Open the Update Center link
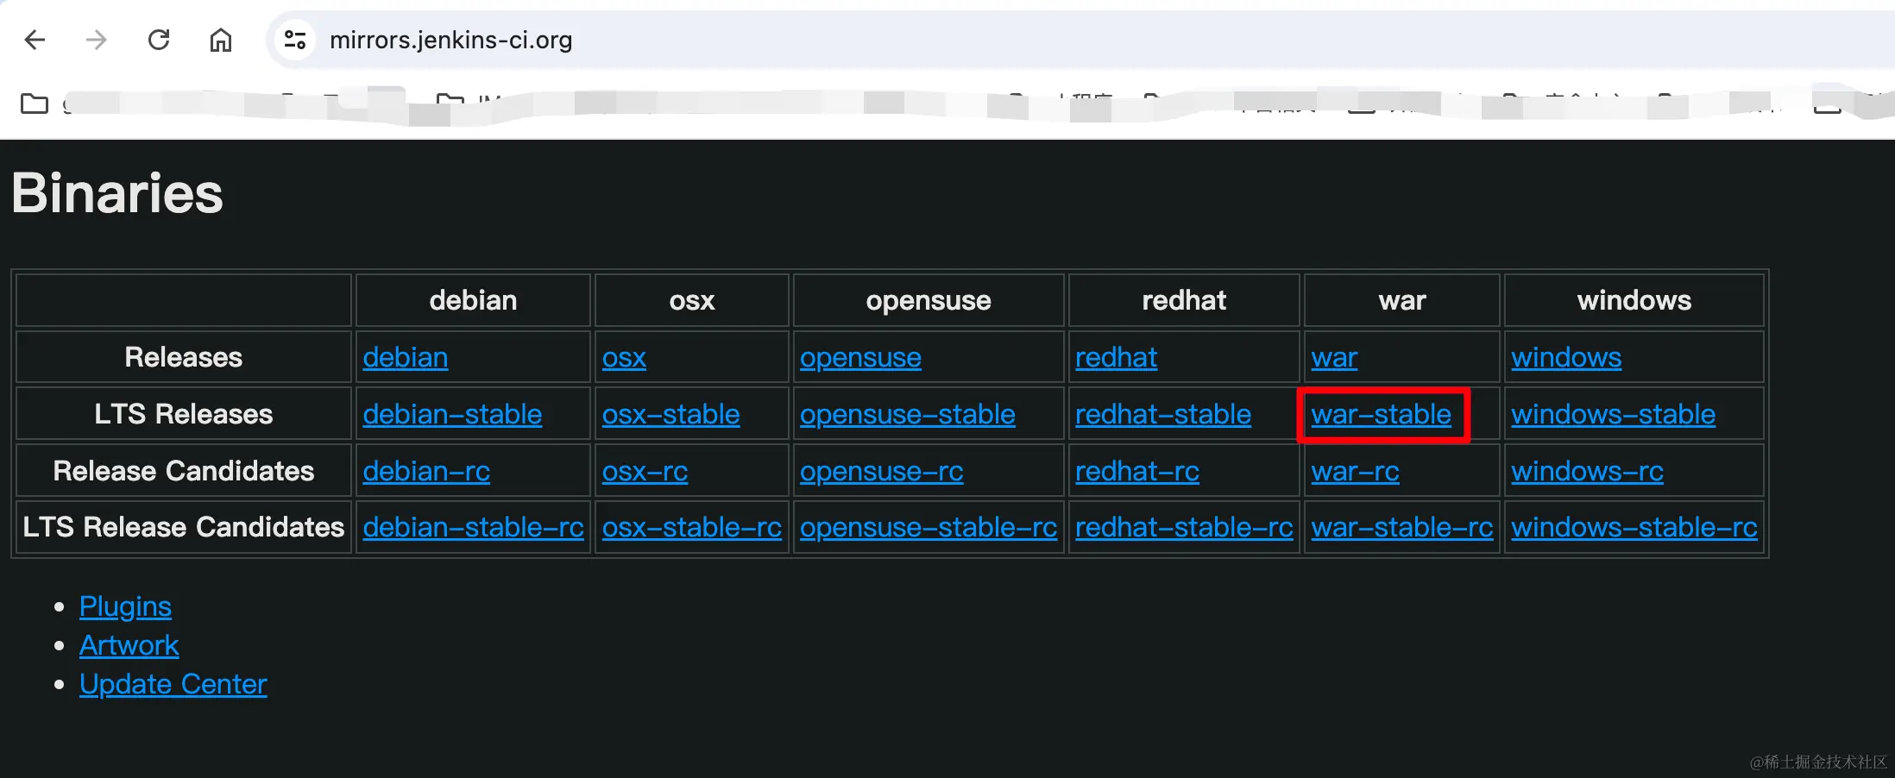 point(173,684)
